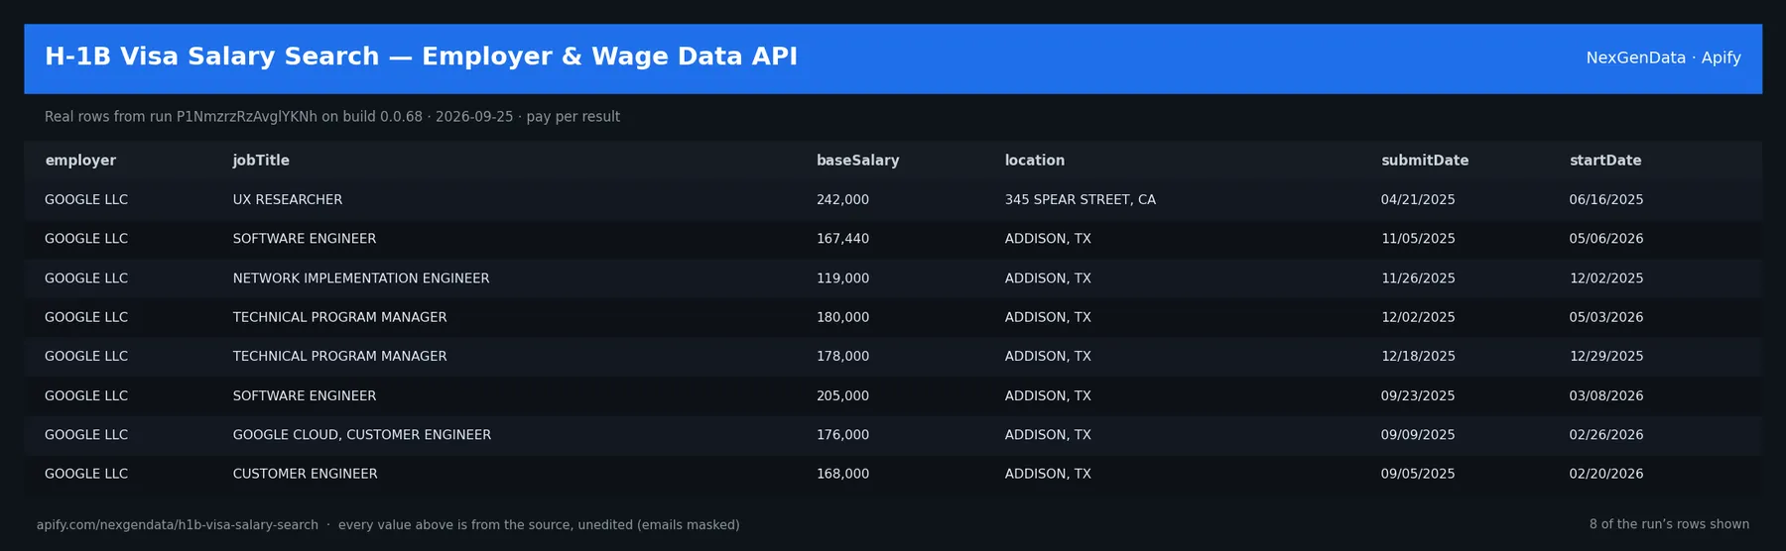Select submit date 04/21/2025

[1418, 200]
